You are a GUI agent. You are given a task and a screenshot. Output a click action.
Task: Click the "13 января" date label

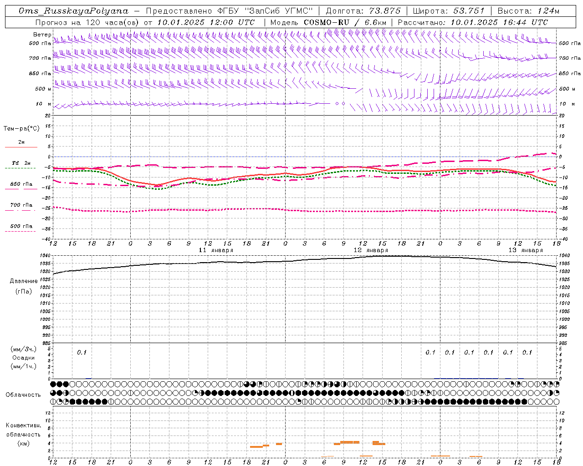tap(526, 250)
